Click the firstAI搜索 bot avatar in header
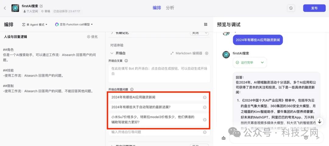The image size is (329, 146). [15, 8]
